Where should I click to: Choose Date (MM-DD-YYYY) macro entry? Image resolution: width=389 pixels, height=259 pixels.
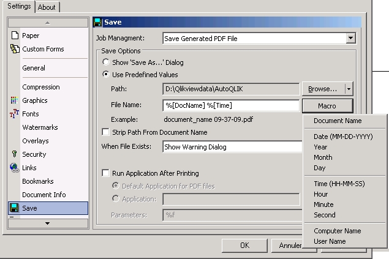coord(343,137)
